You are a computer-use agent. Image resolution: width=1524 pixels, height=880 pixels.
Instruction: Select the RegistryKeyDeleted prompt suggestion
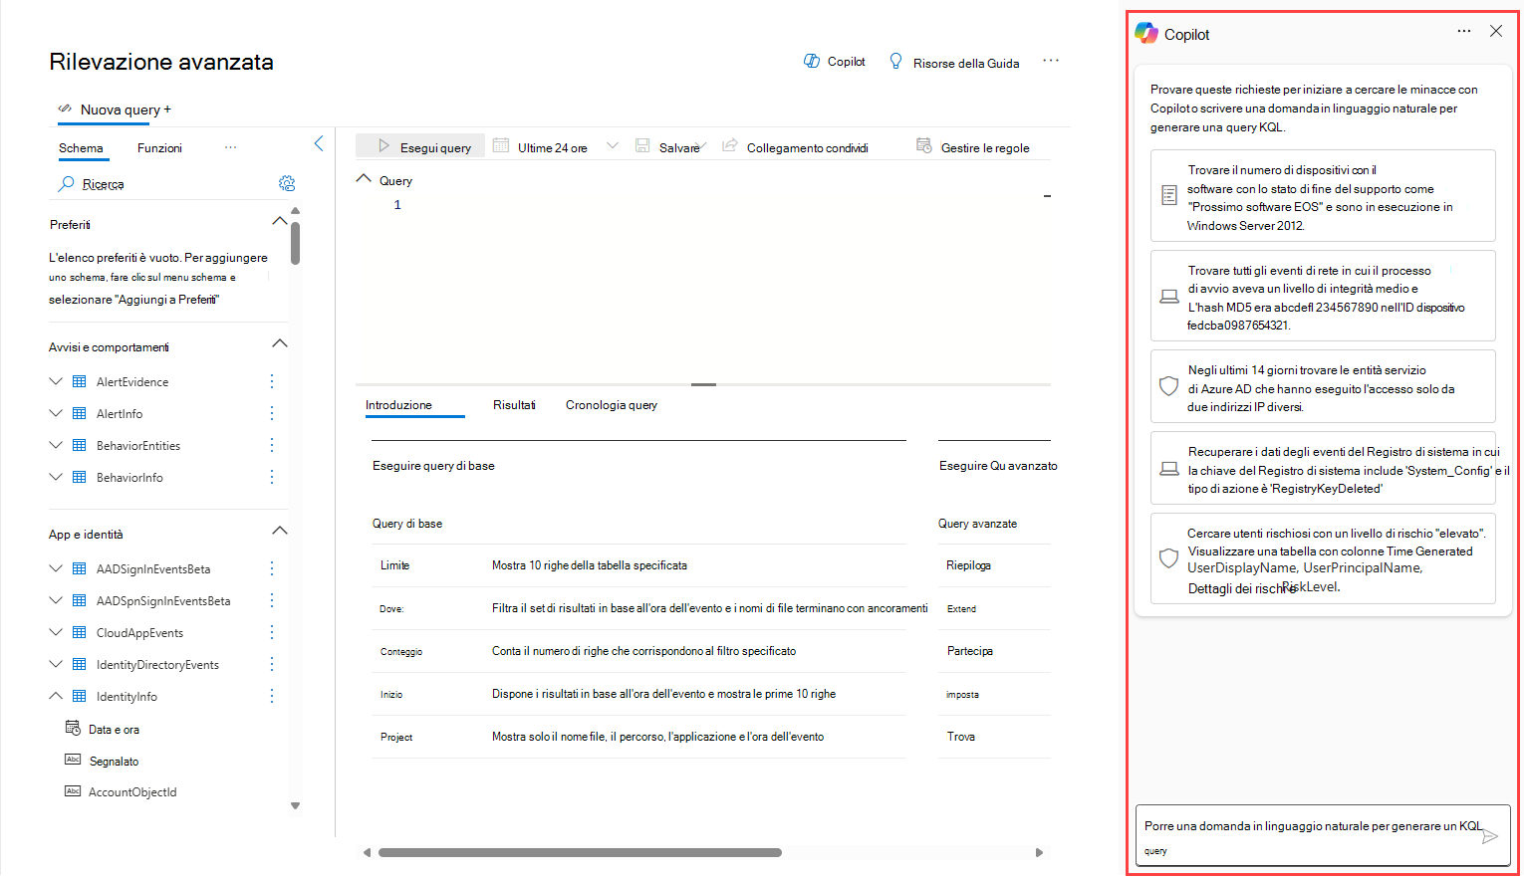(1323, 469)
